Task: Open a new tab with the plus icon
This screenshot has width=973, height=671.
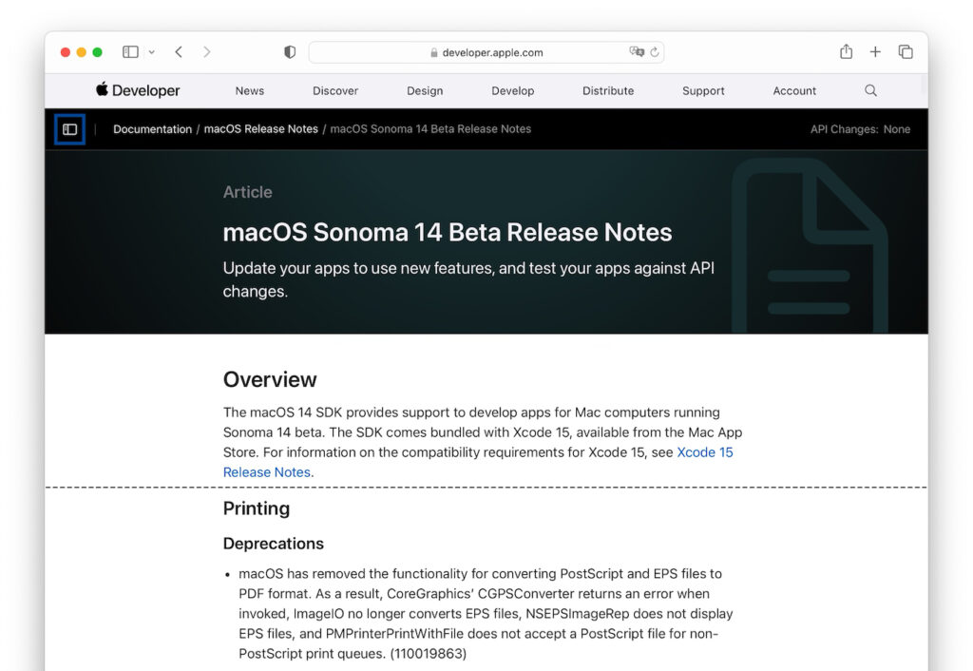Action: click(x=875, y=52)
